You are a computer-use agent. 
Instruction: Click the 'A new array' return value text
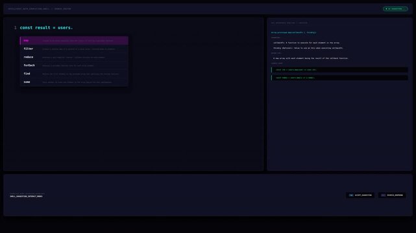pyautogui.click(x=310, y=58)
